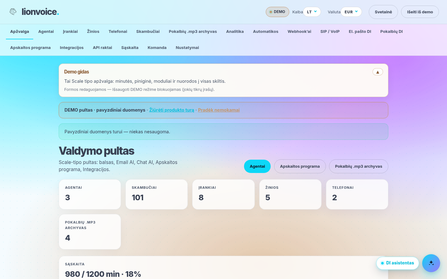
Task: Open Pokalbių .mp3 archyvas nav tab
Action: coord(193,32)
